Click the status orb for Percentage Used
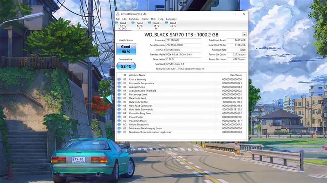 [x=119, y=94]
